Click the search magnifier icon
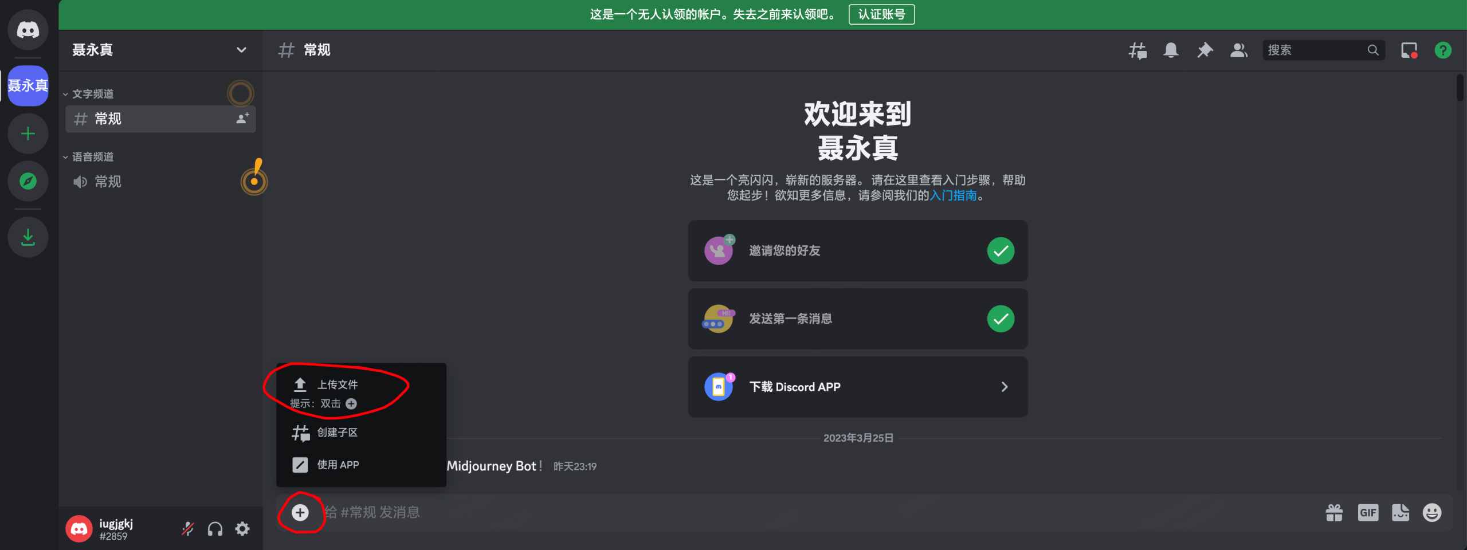Screen dimensions: 1467x550 click(x=1373, y=50)
